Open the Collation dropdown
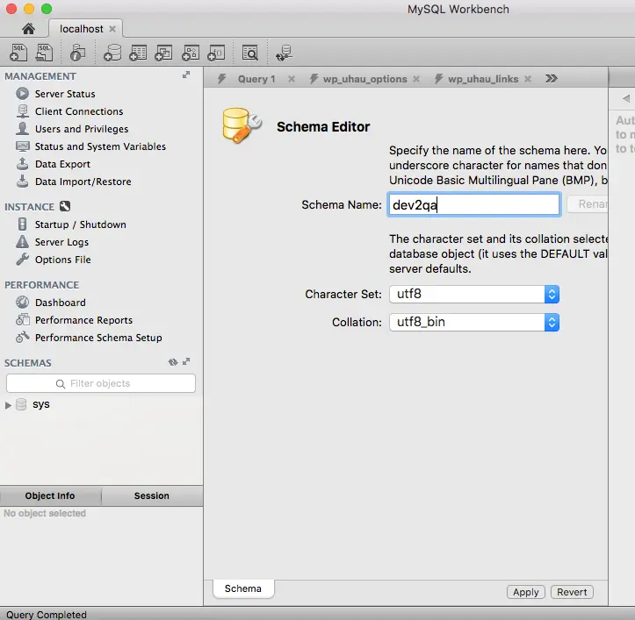 [474, 323]
